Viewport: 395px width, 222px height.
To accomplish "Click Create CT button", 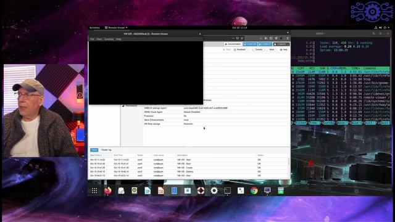I will (x=265, y=44).
